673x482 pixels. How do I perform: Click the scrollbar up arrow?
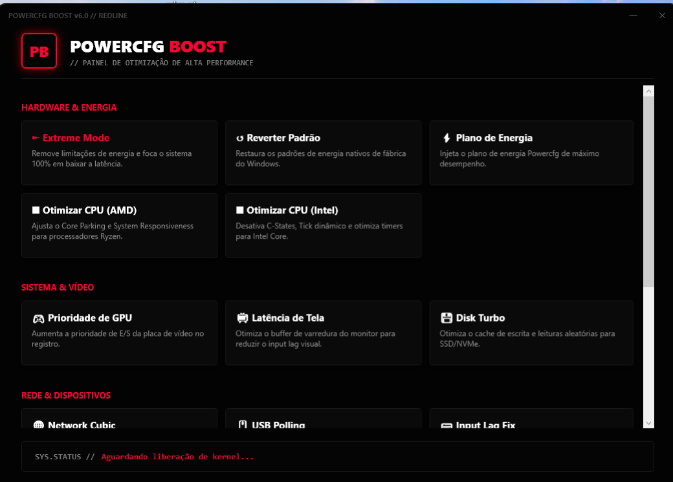(648, 91)
